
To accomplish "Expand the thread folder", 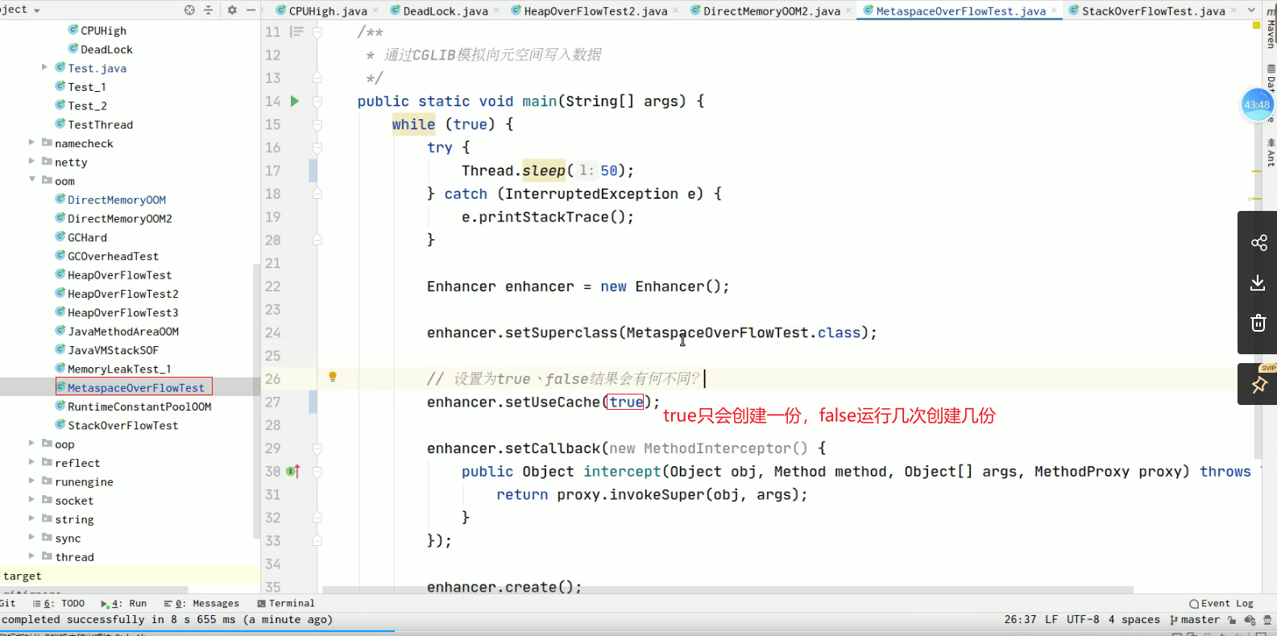I will 32,555.
